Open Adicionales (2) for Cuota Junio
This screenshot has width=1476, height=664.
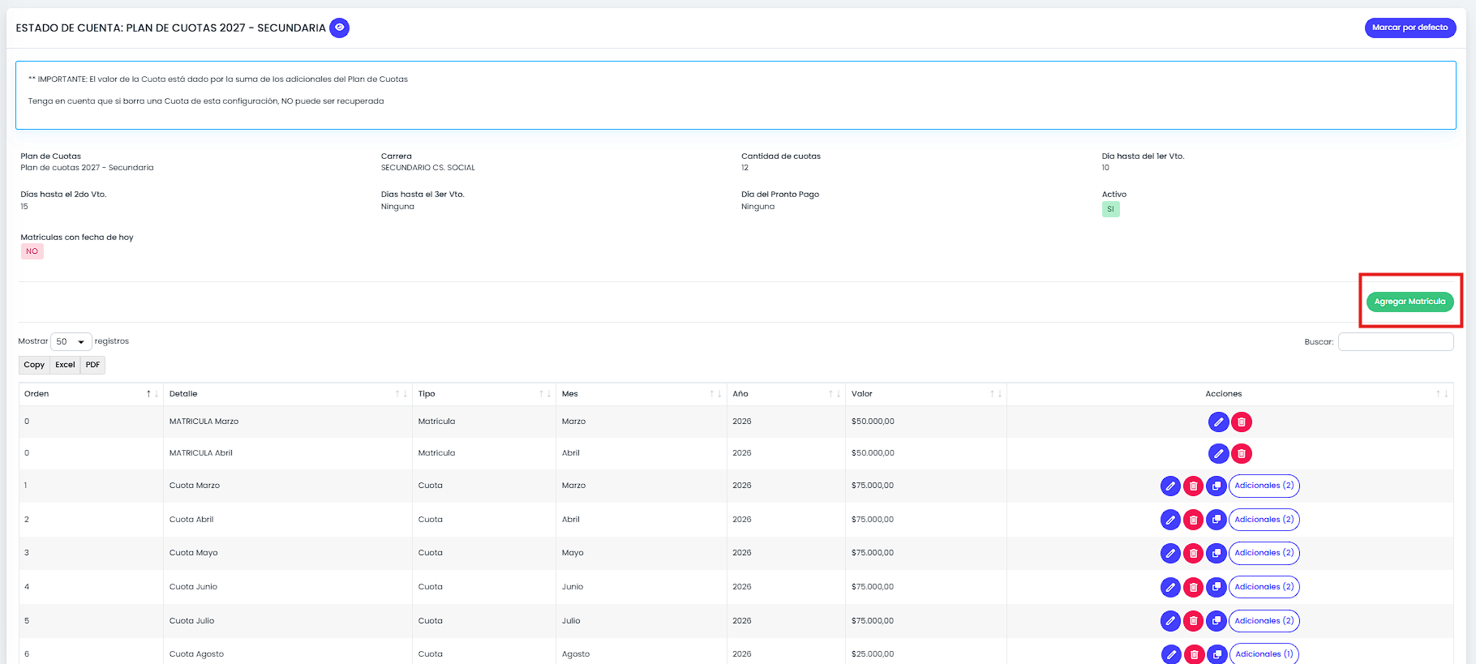click(x=1264, y=587)
